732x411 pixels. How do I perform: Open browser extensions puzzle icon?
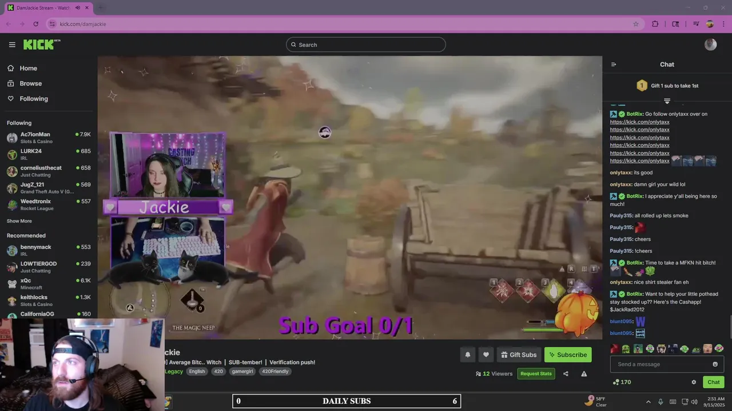pyautogui.click(x=655, y=24)
